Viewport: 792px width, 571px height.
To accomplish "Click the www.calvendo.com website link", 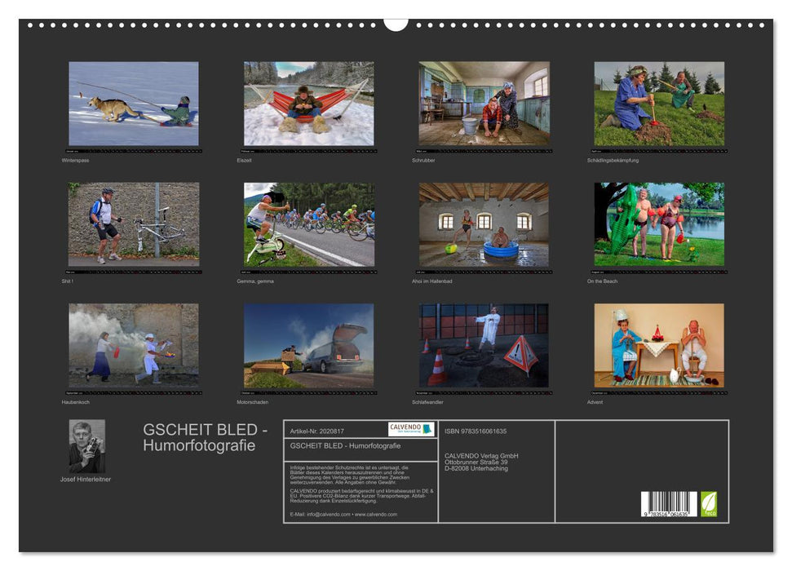I will 376,515.
